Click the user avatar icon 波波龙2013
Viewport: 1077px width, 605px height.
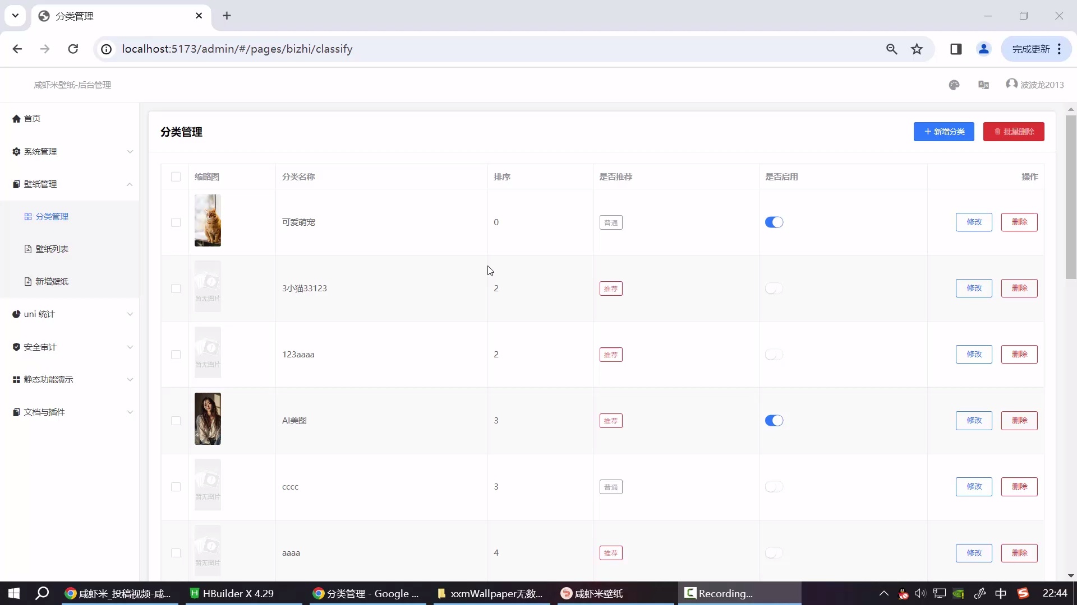pyautogui.click(x=1011, y=84)
